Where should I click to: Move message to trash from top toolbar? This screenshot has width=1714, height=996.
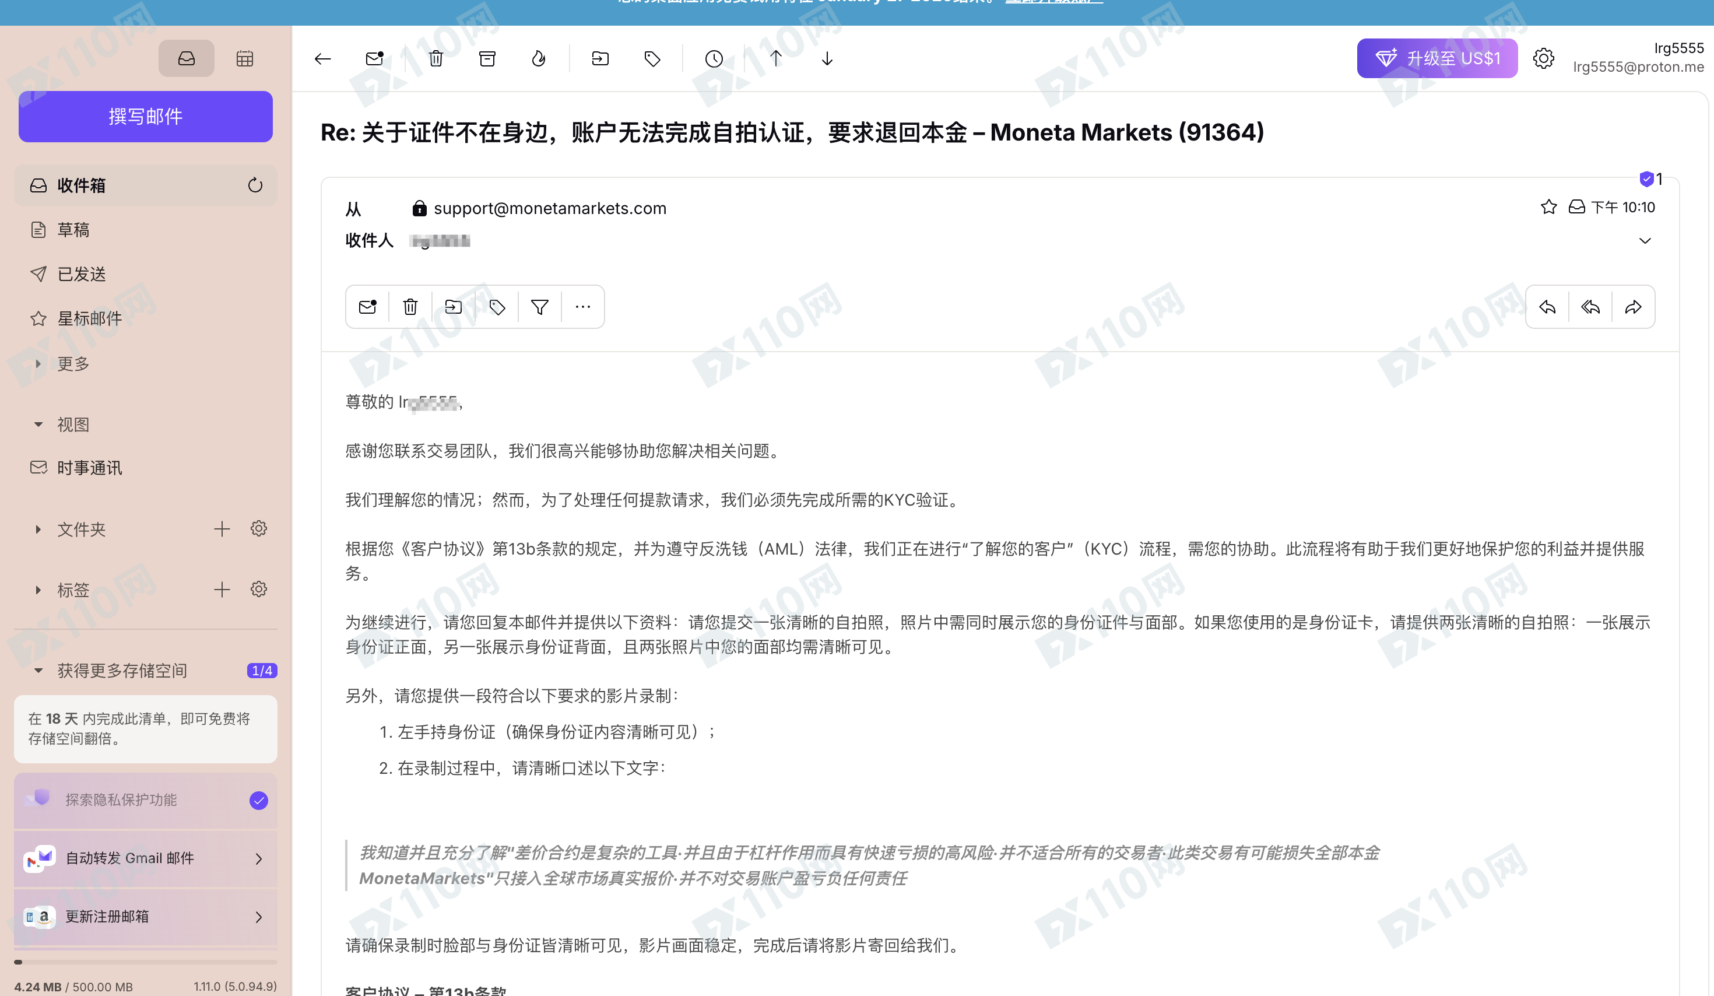coord(436,59)
